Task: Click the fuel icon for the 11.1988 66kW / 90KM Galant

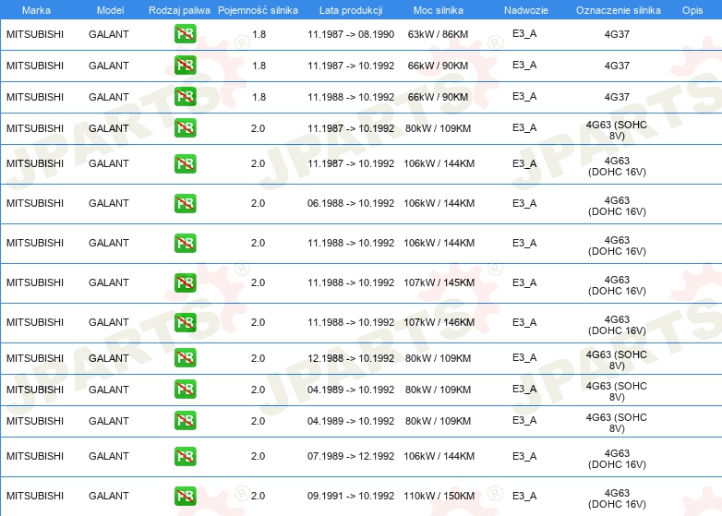Action: [x=185, y=97]
